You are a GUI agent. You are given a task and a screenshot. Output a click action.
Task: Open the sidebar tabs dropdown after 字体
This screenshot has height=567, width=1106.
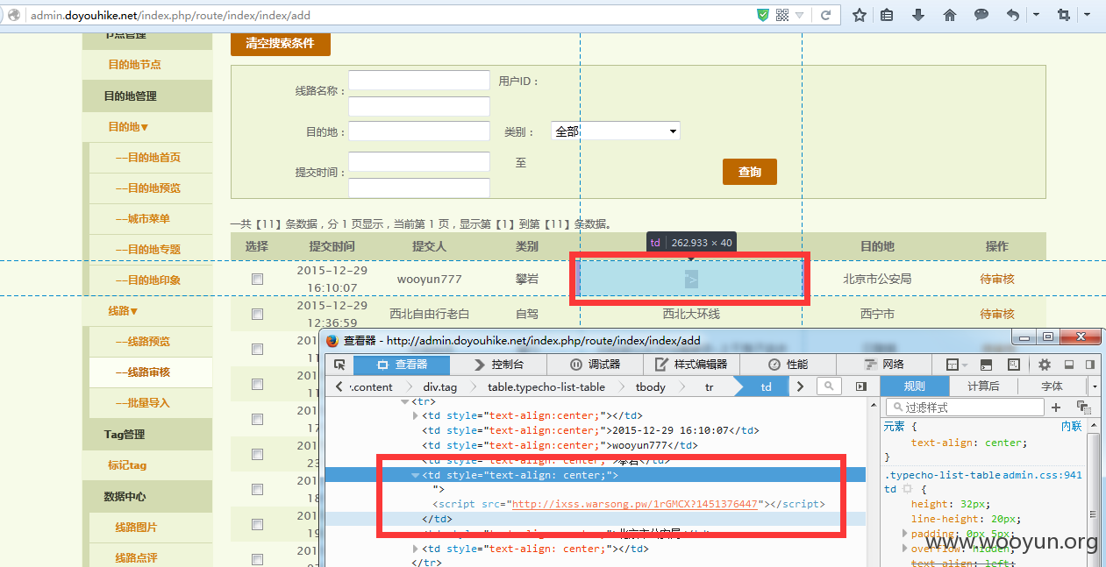tap(1095, 386)
